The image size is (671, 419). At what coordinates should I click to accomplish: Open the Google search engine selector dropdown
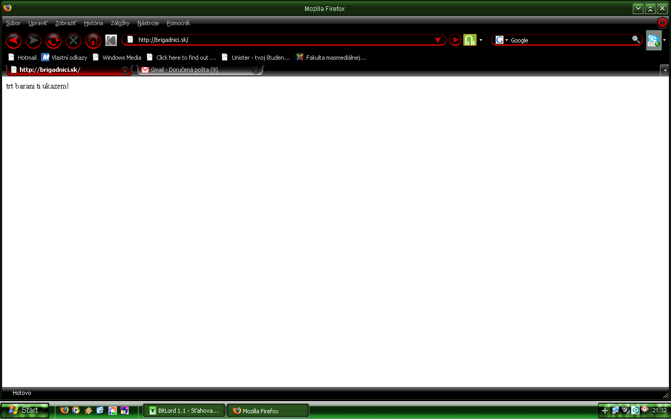click(x=502, y=40)
